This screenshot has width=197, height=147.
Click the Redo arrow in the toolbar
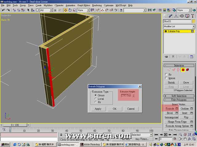8,10
